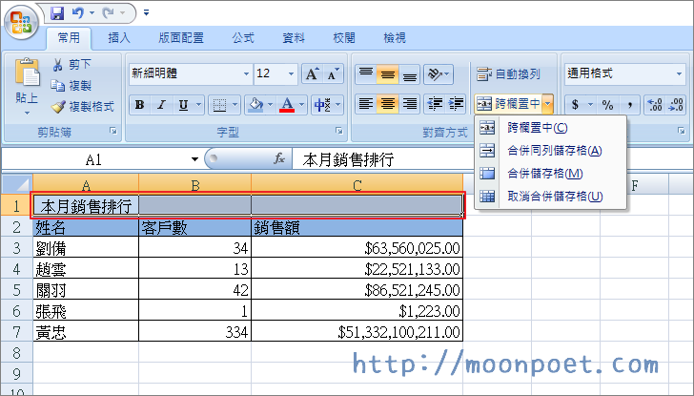The height and width of the screenshot is (396, 694).
Task: Click the Office button logo
Action: click(x=21, y=21)
